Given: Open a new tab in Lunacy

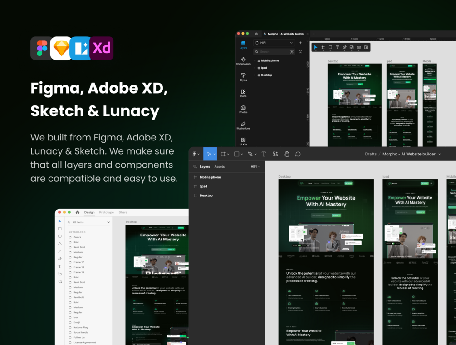Looking at the screenshot, I should click(x=314, y=34).
